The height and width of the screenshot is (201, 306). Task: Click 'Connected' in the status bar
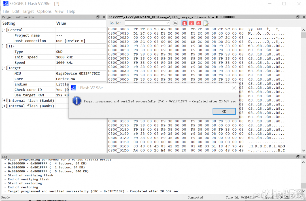coord(195,198)
